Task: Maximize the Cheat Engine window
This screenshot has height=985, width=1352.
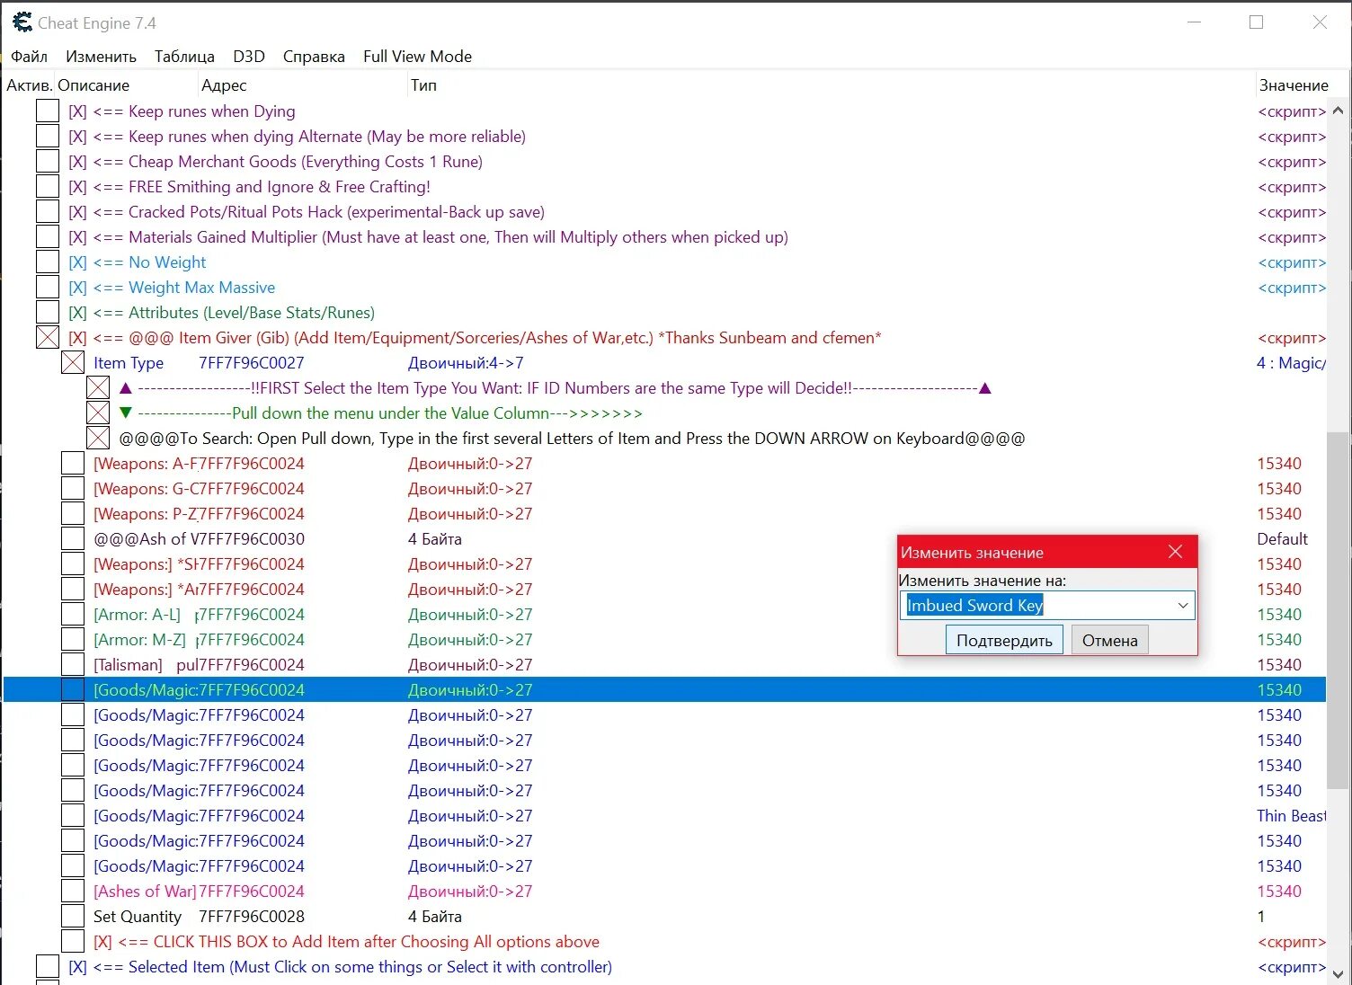Action: point(1256,22)
